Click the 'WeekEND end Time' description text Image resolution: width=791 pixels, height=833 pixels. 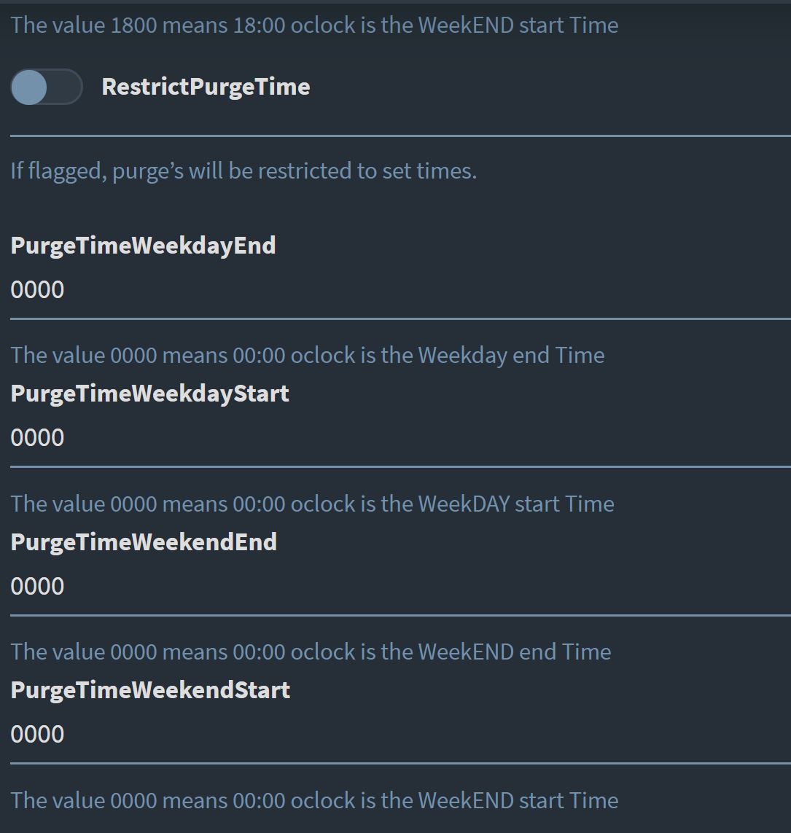point(311,652)
